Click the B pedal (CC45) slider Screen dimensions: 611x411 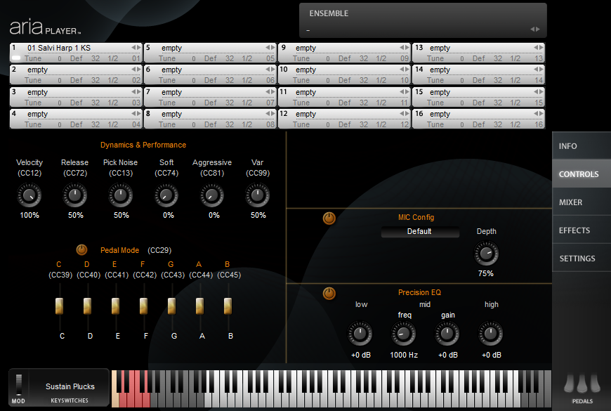click(x=228, y=306)
